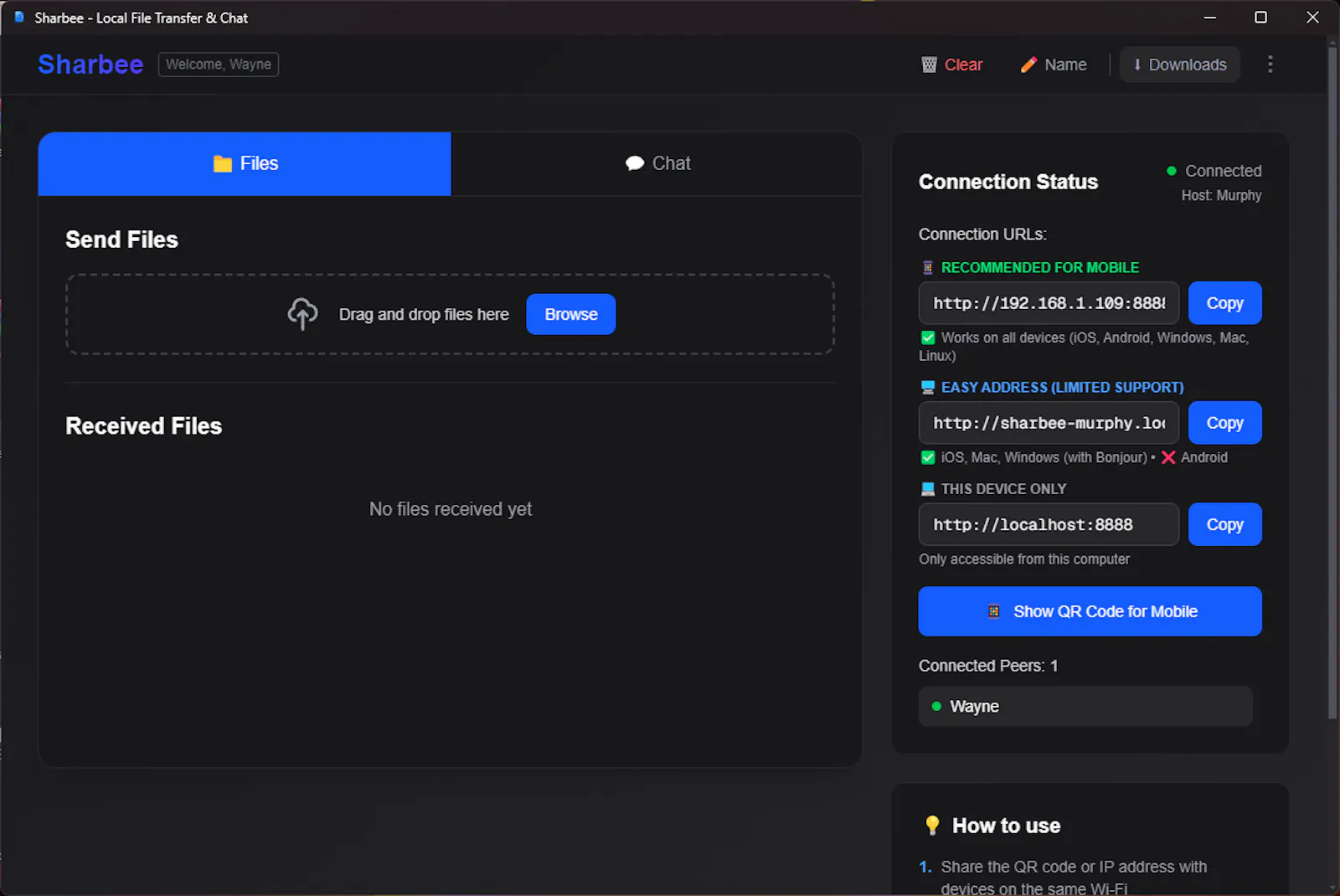Click the Sharbee app icon in title bar
Viewport: 1340px width, 896px height.
pos(18,18)
